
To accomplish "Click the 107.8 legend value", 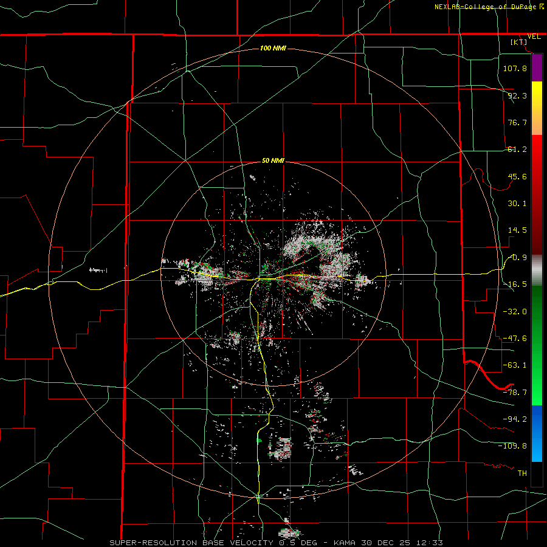I will point(515,68).
